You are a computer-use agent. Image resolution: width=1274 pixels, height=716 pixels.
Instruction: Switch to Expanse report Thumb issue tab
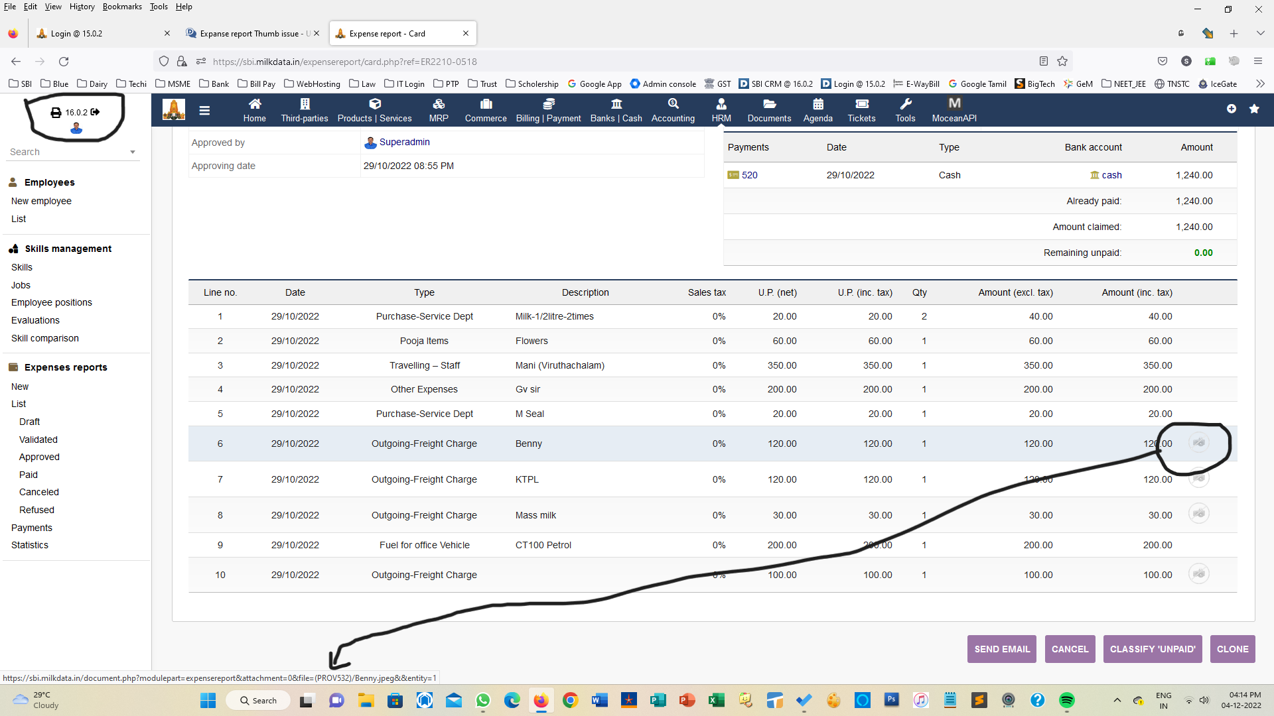tap(251, 33)
